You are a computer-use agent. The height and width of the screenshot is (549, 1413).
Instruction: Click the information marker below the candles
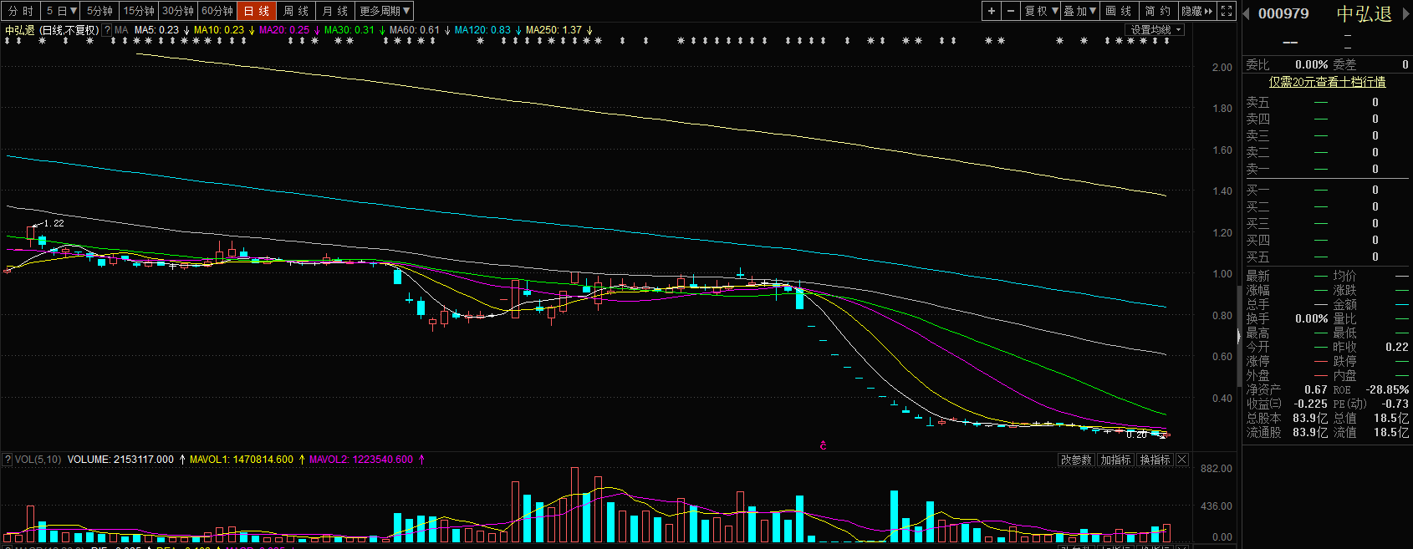coord(823,445)
